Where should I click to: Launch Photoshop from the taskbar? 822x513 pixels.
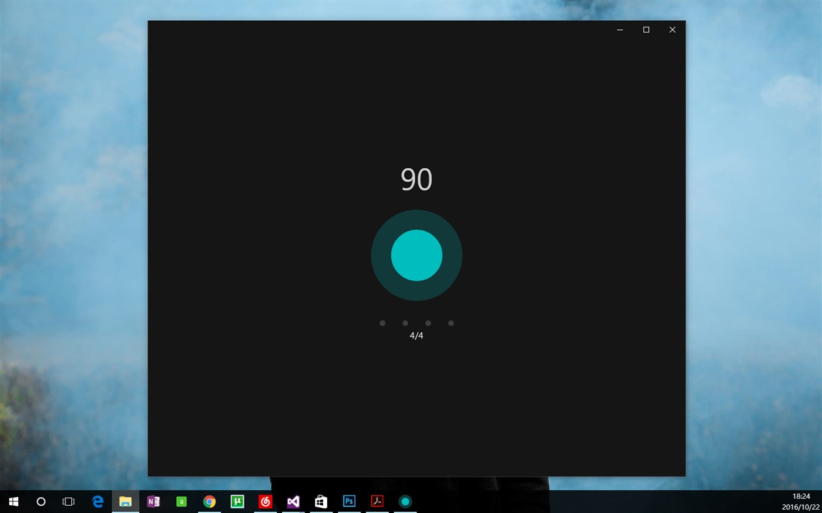coord(349,501)
